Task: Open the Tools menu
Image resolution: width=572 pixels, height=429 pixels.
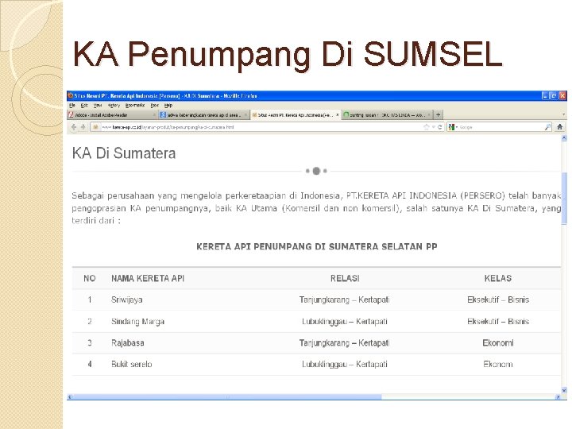Action: coord(155,105)
